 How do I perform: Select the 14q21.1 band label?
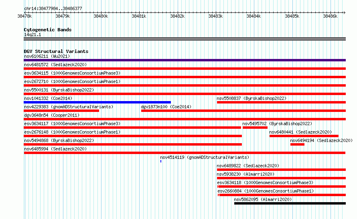(x=32, y=34)
